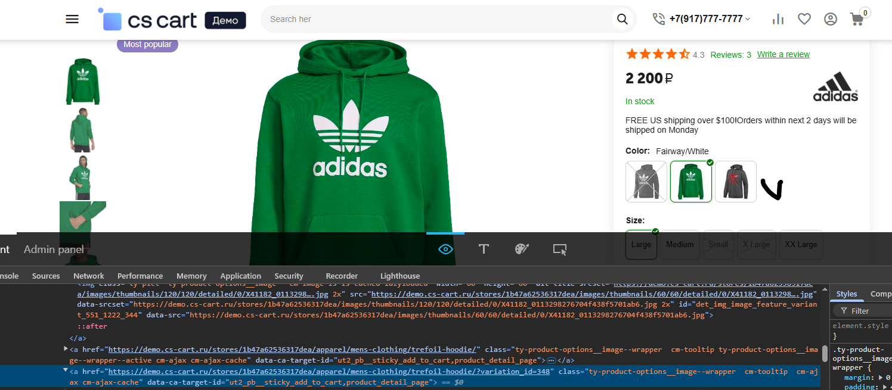The height and width of the screenshot is (390, 892).
Task: Select the crossed-out grey hoodie color
Action: 646,182
